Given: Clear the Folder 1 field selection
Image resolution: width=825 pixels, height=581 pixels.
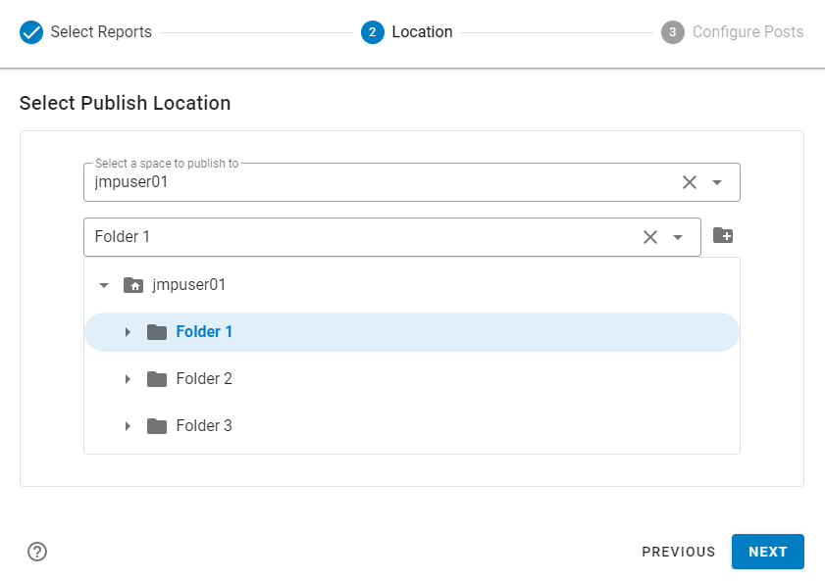Looking at the screenshot, I should point(649,237).
